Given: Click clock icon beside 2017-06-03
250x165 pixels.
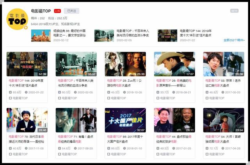Looking at the screenshot, I should click(223, 92).
